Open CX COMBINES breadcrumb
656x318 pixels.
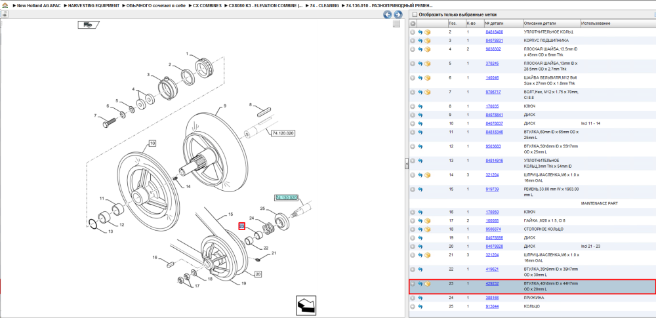click(207, 6)
